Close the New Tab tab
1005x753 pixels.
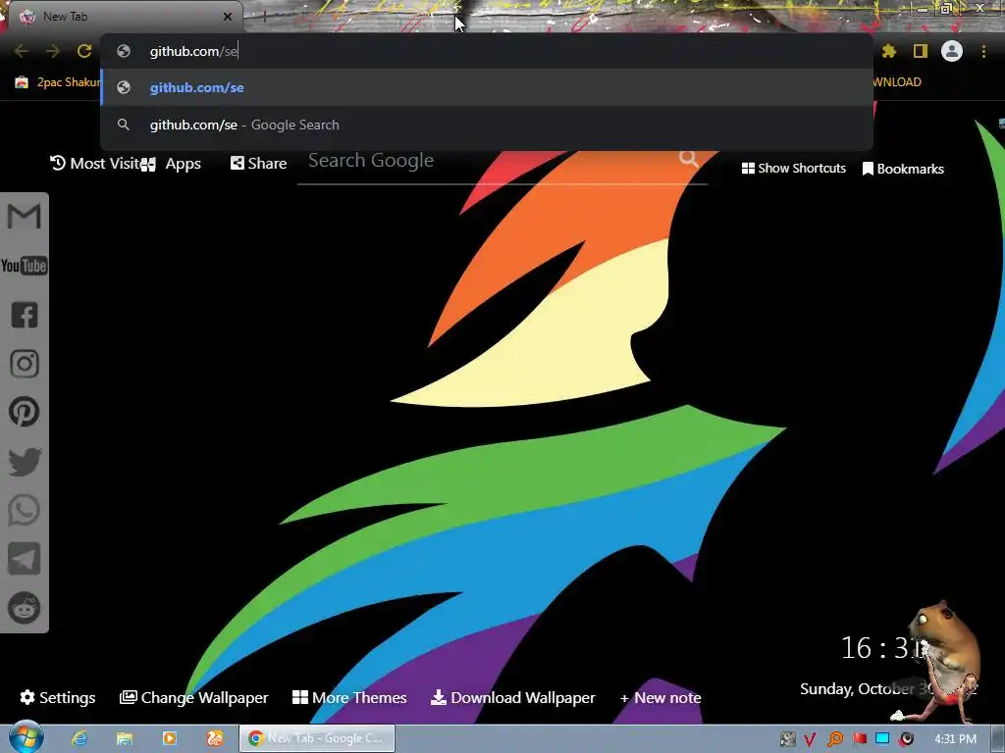[x=228, y=17]
